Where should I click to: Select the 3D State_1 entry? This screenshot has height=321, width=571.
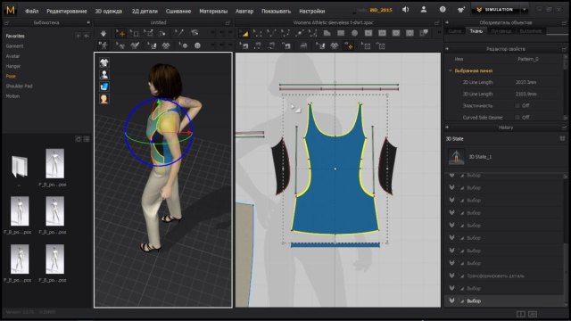[480, 157]
